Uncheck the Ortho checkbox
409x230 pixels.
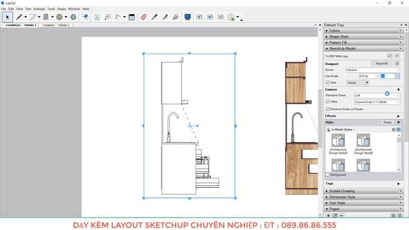coord(328,102)
